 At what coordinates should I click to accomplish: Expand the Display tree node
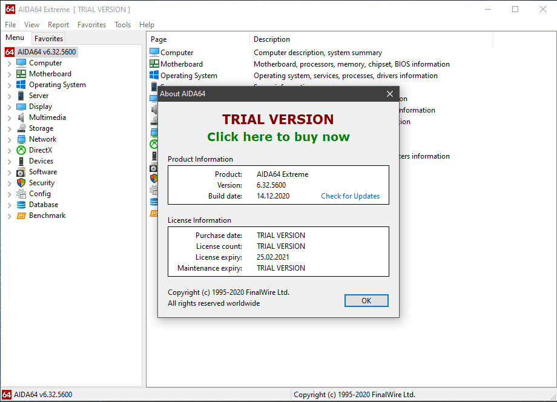(10, 107)
